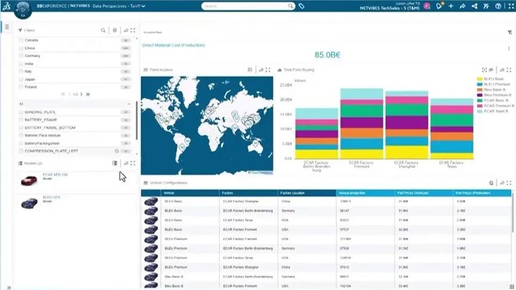
Task: Open the notifications icon in top bar
Action: 439,6
